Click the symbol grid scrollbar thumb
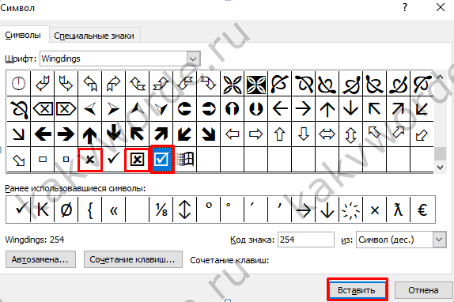The image size is (454, 302). tap(440, 153)
